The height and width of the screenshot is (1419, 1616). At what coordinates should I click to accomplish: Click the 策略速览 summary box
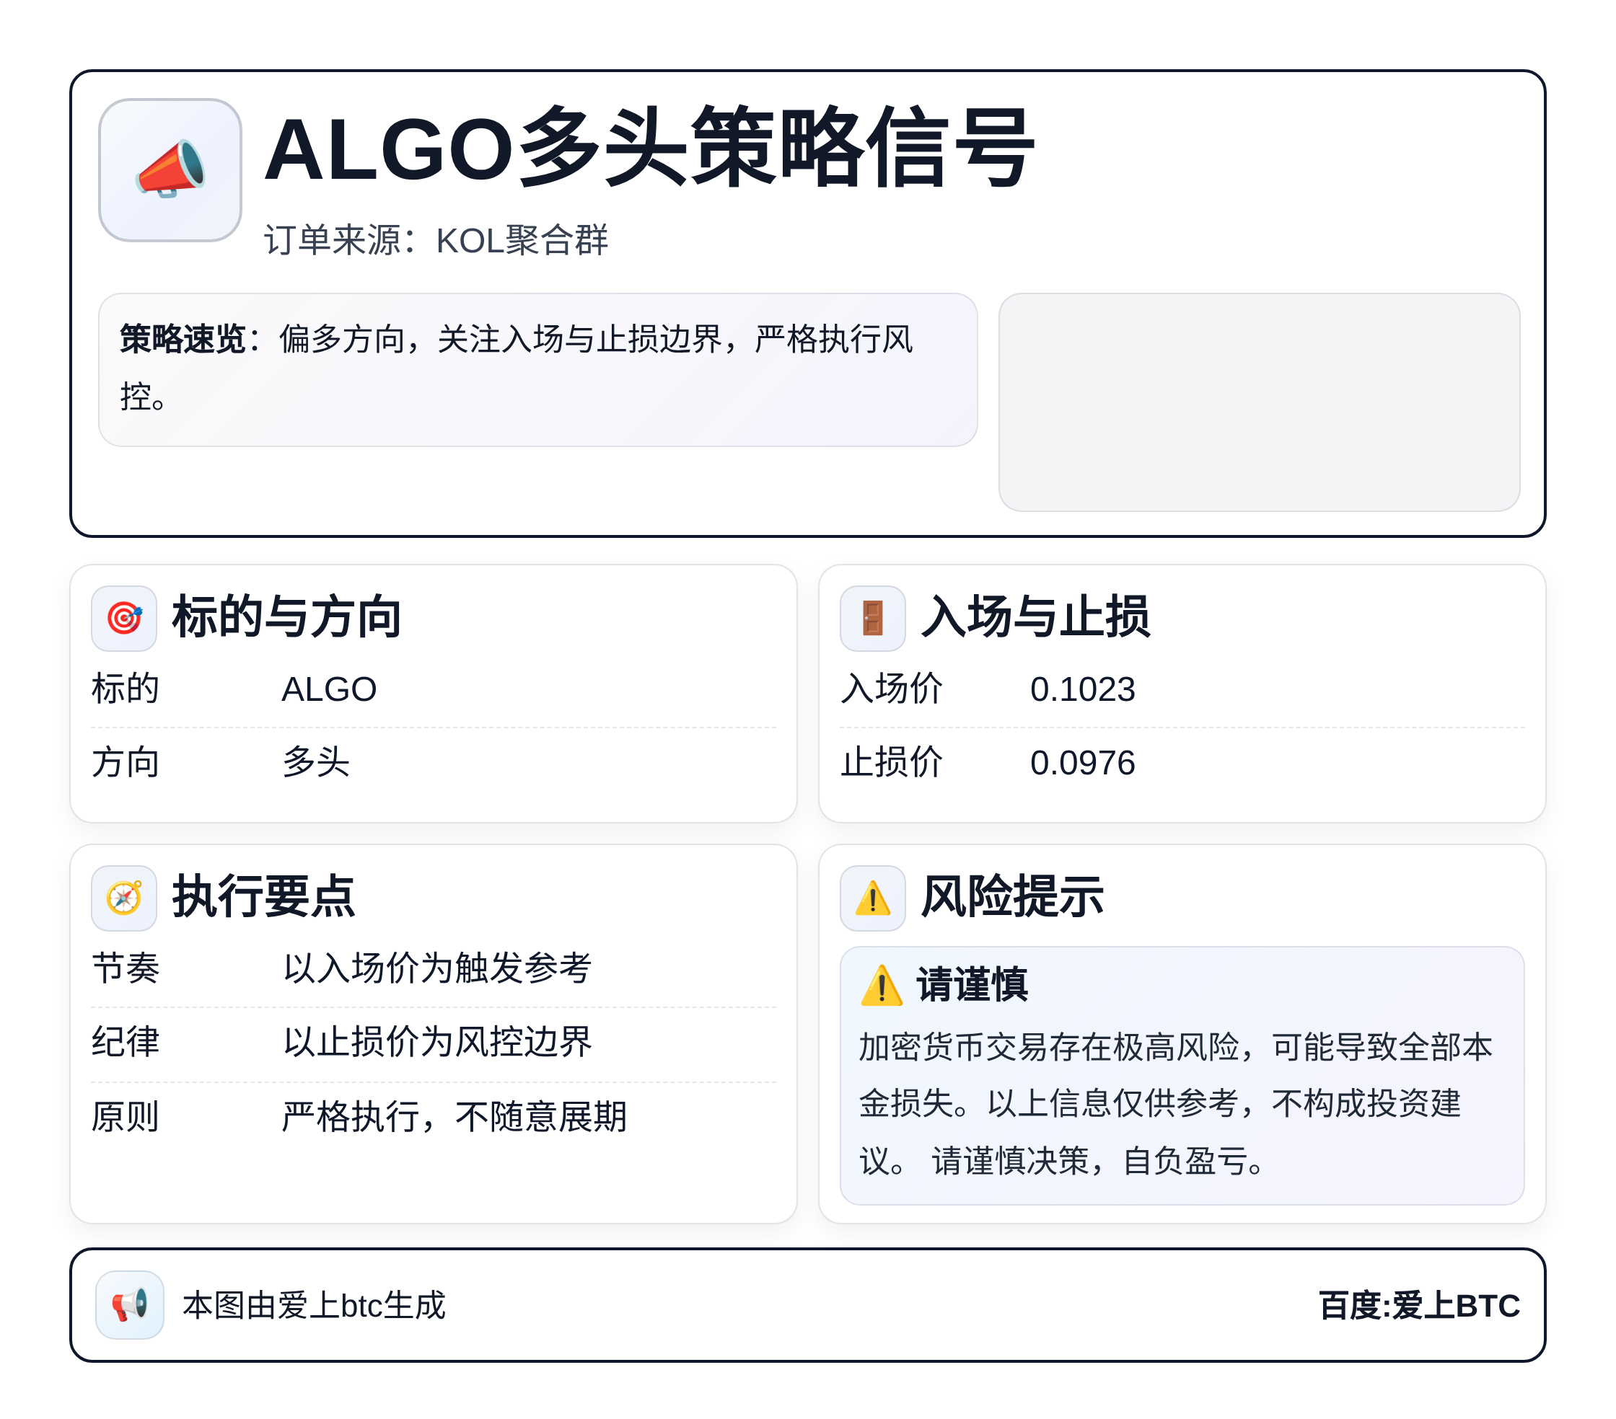(x=537, y=370)
